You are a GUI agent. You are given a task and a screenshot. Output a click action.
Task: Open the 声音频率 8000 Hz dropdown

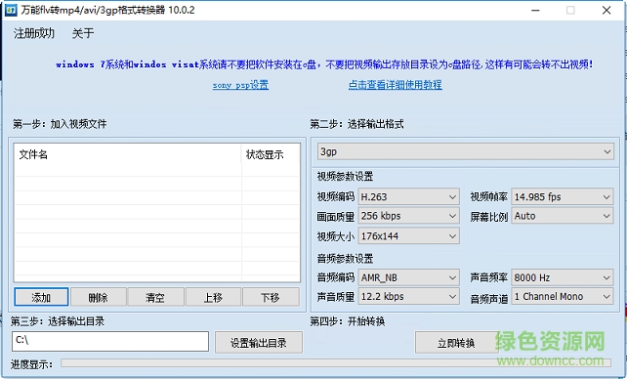563,277
